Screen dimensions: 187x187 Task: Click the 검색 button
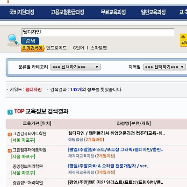[x=30, y=41]
